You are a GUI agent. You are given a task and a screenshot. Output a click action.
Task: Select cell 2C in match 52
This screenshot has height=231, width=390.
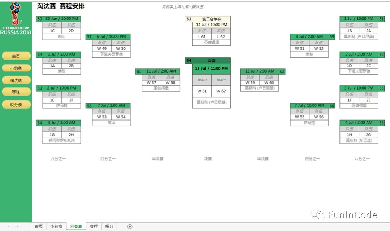[x=368, y=66]
